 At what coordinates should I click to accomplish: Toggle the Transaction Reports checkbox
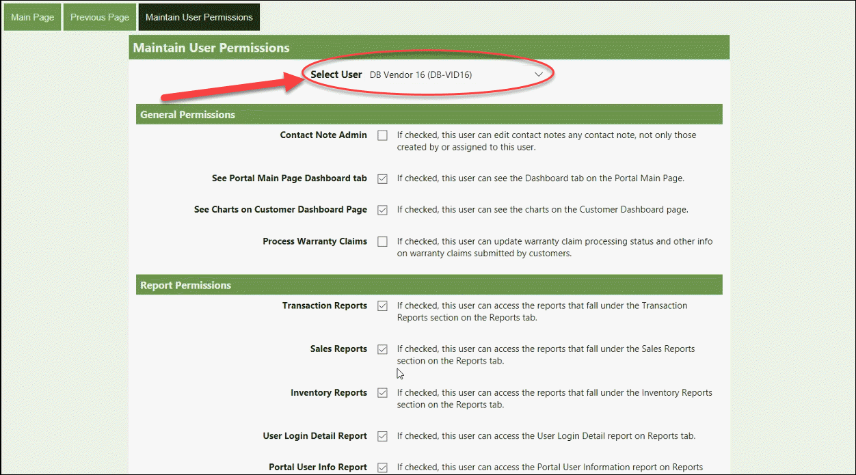point(382,306)
